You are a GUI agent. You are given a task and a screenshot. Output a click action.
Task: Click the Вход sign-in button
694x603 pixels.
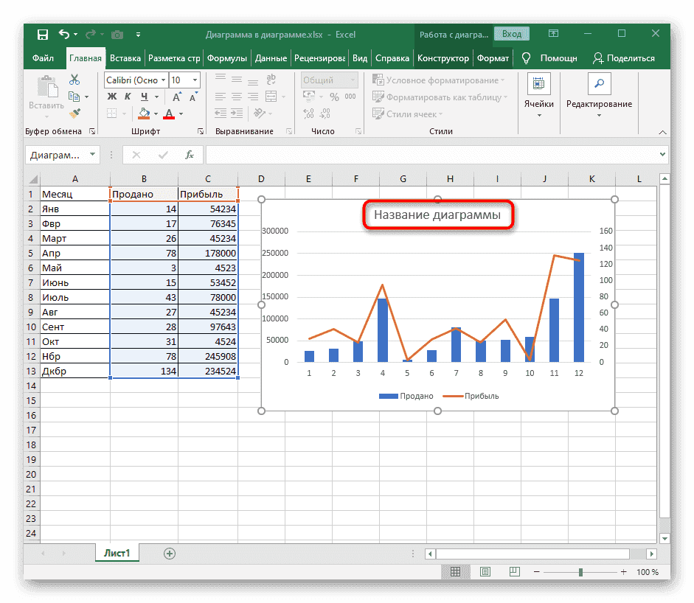[512, 34]
